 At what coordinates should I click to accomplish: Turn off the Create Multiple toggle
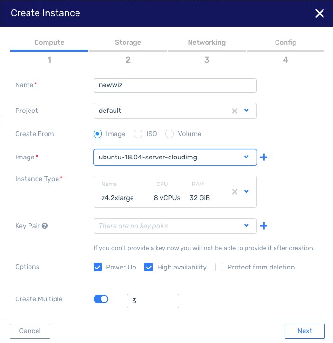[x=101, y=299]
